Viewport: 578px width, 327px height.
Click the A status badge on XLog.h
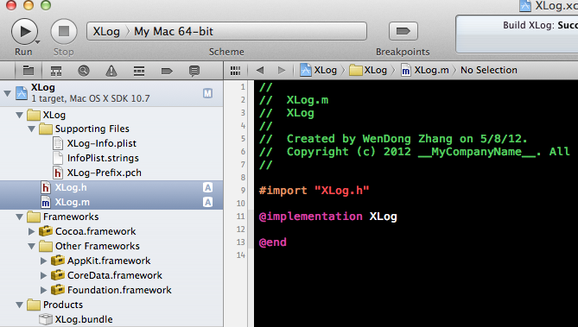[x=207, y=188]
